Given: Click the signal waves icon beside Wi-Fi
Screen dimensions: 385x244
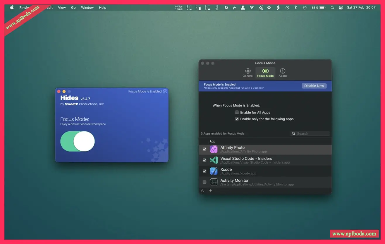Looking at the screenshot, I should tap(260, 8).
